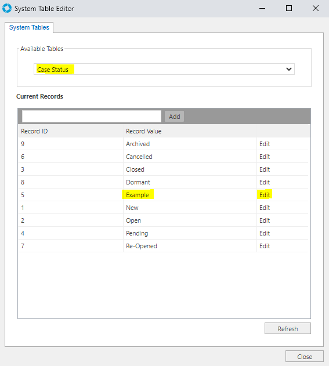Viewport: 329px width, 366px height.
Task: Edit the New record
Action: coord(265,208)
